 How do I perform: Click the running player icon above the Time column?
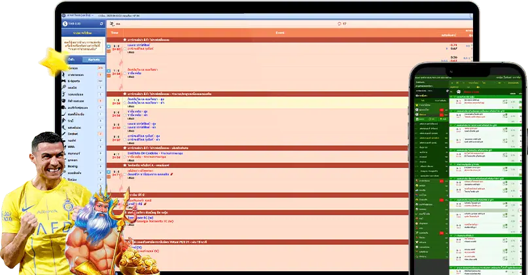[x=112, y=24]
